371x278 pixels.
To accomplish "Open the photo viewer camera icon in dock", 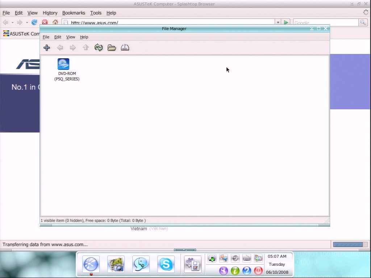I will click(x=116, y=264).
